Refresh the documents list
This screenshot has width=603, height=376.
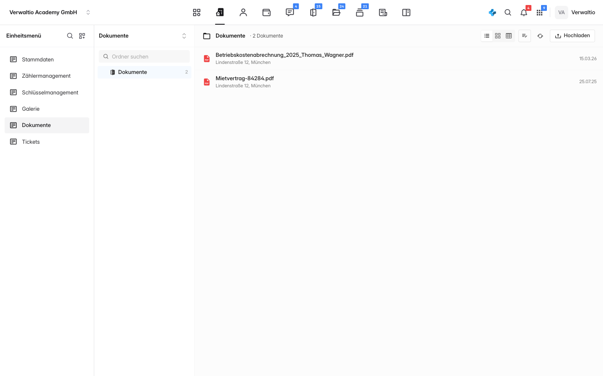point(540,36)
